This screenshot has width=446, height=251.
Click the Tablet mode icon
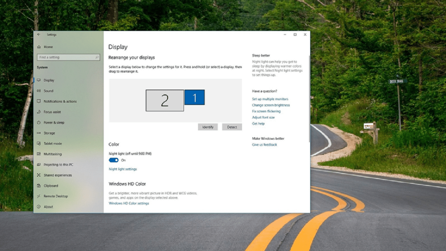tap(39, 143)
